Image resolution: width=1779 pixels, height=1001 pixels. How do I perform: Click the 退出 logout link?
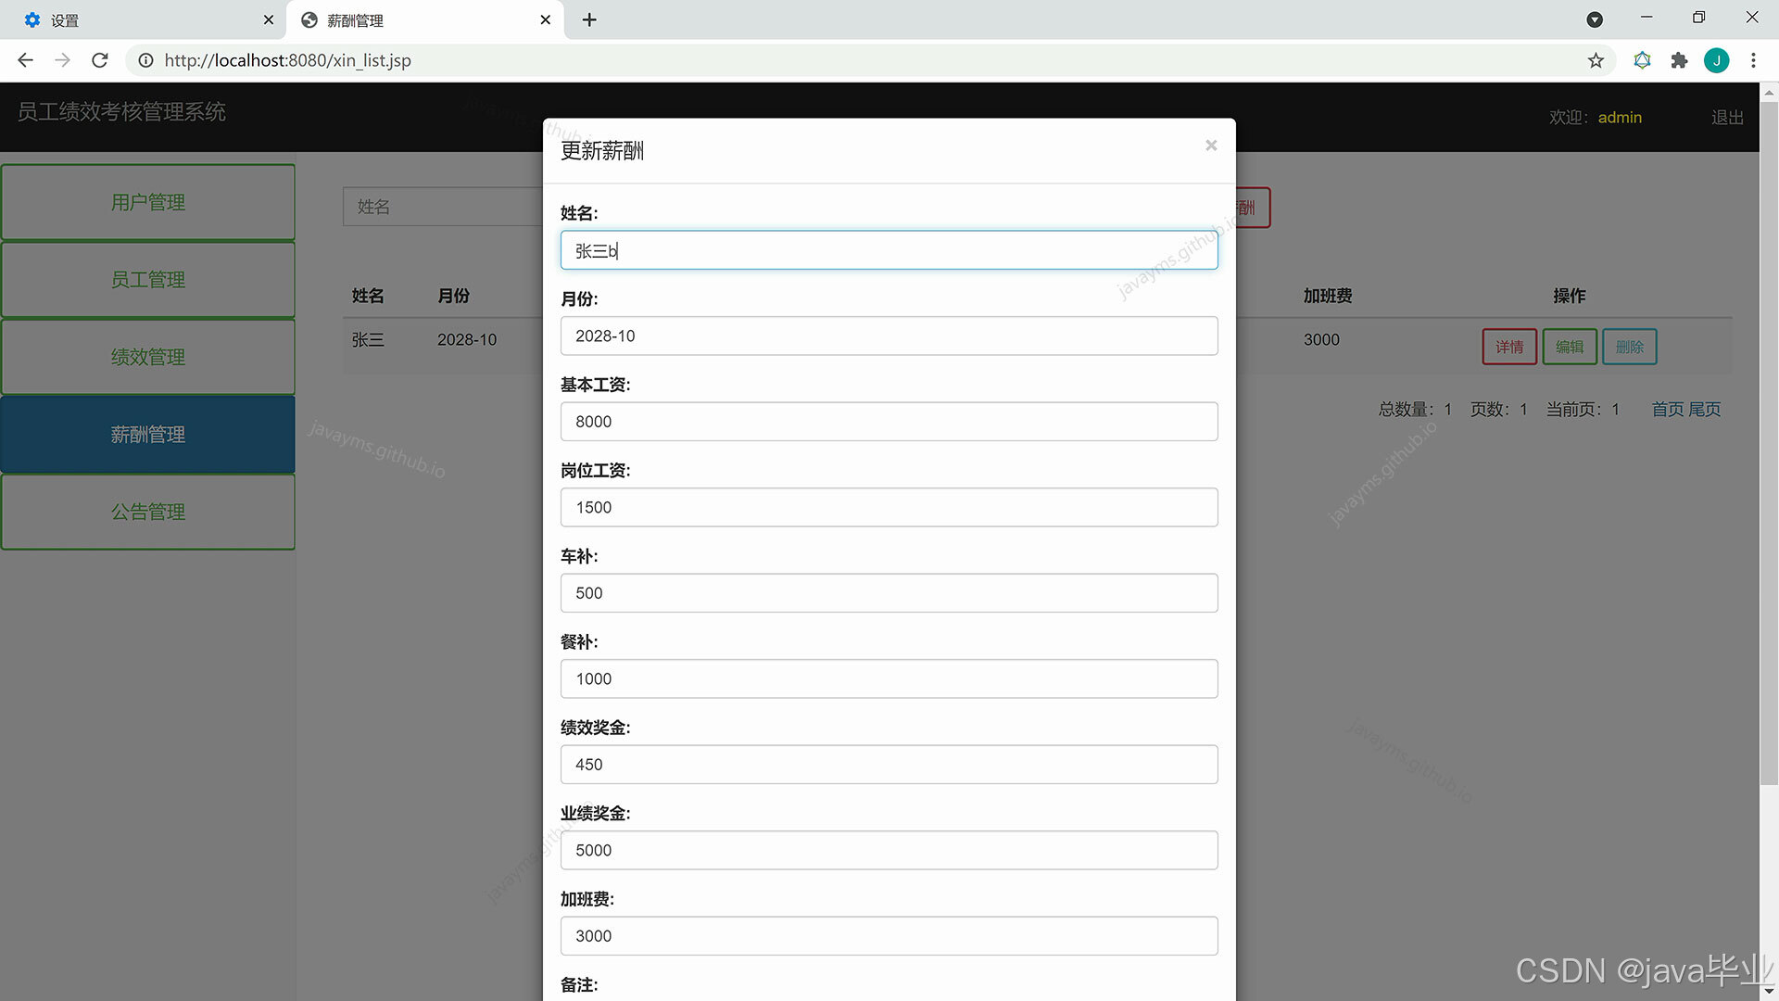pyautogui.click(x=1727, y=118)
